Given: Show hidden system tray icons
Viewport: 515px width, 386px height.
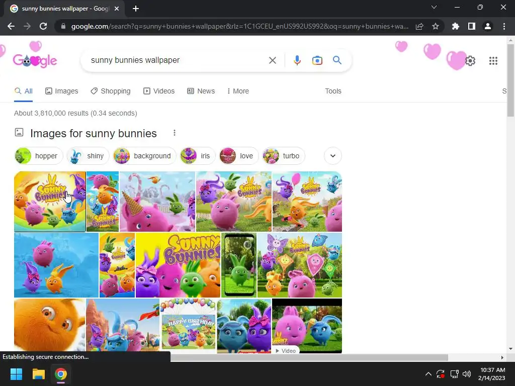Looking at the screenshot, I should pos(428,374).
